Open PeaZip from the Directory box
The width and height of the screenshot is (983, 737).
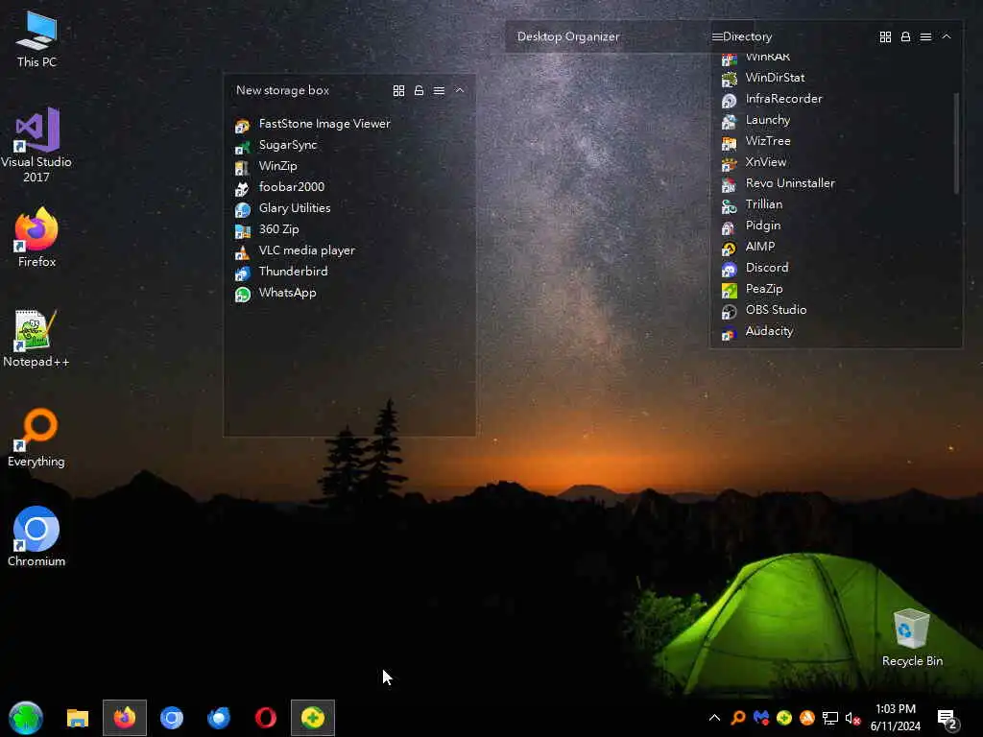[x=753, y=290]
